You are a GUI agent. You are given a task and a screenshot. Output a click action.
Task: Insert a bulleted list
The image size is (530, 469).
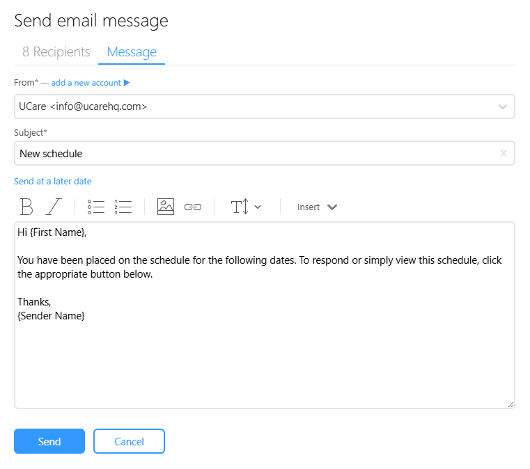coord(96,207)
